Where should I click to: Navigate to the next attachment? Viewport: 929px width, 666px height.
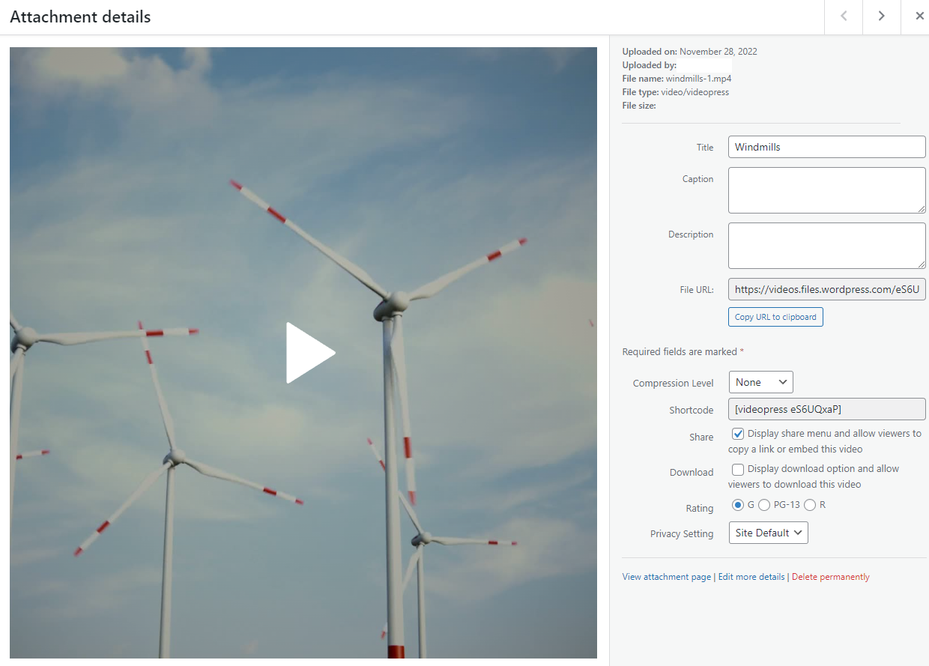coord(881,17)
